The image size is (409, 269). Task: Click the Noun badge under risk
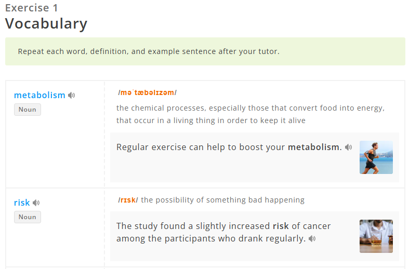(28, 217)
